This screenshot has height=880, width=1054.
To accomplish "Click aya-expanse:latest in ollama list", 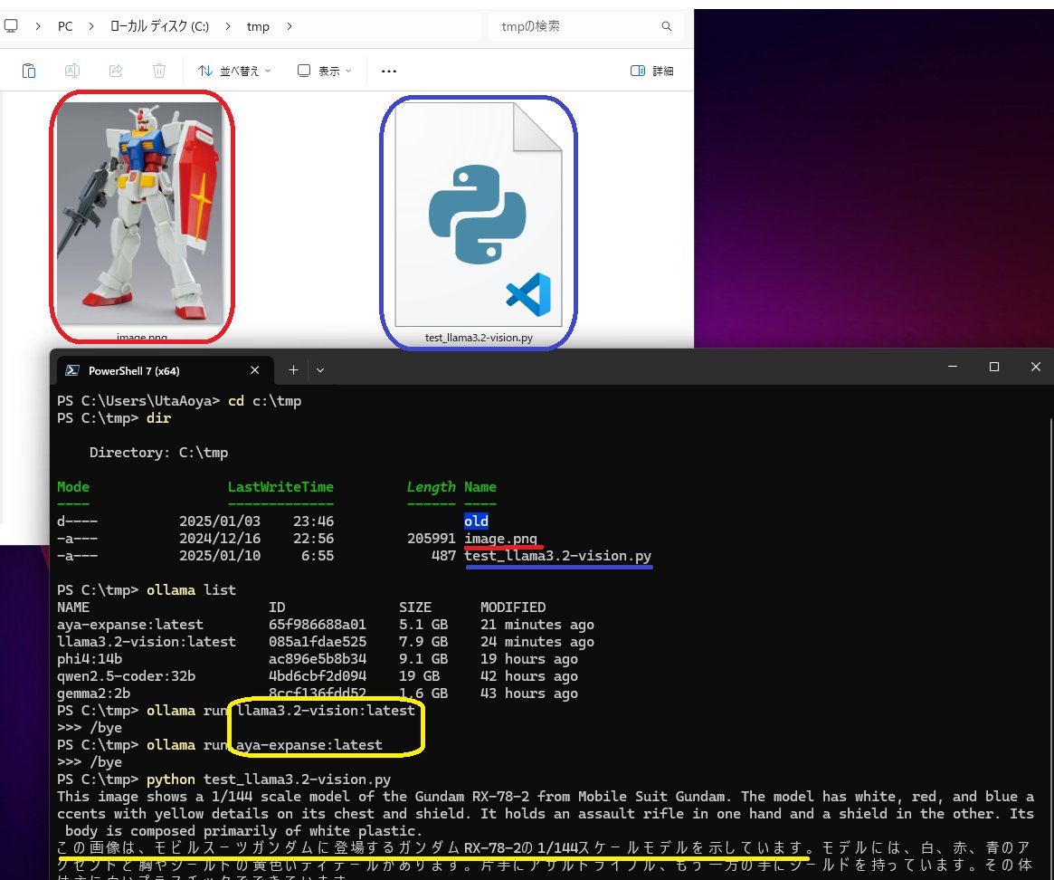I will pyautogui.click(x=129, y=625).
